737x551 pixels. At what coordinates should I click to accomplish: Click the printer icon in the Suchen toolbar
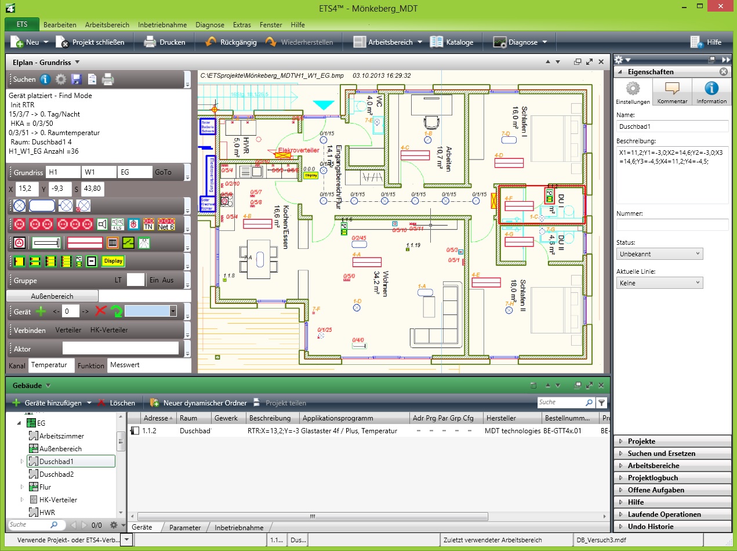(x=108, y=79)
